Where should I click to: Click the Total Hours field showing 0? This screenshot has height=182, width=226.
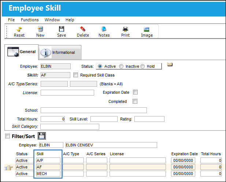[x=53, y=119]
